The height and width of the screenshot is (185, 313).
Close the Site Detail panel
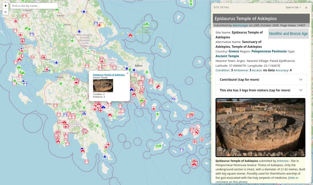(x=306, y=8)
